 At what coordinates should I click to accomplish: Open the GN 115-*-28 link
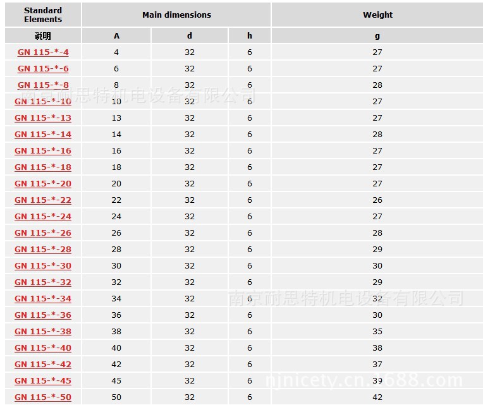tap(43, 250)
